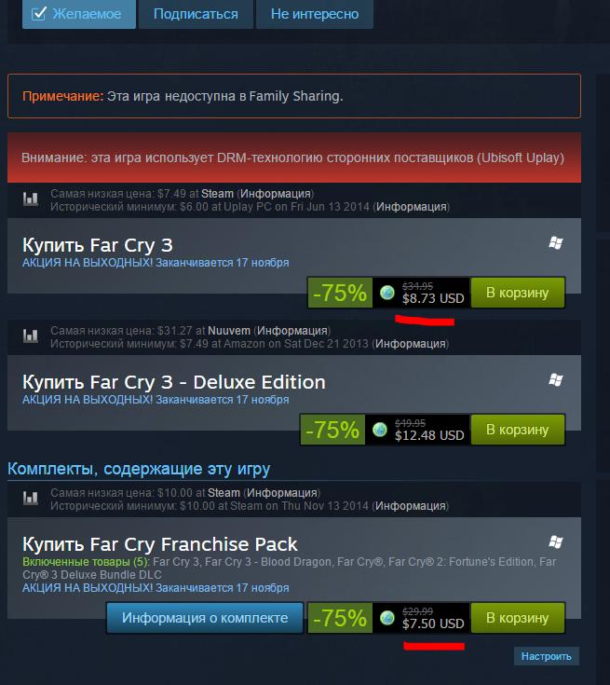Click the Windows icon on the Deluxe Edition row
Image resolution: width=610 pixels, height=685 pixels.
tap(555, 379)
